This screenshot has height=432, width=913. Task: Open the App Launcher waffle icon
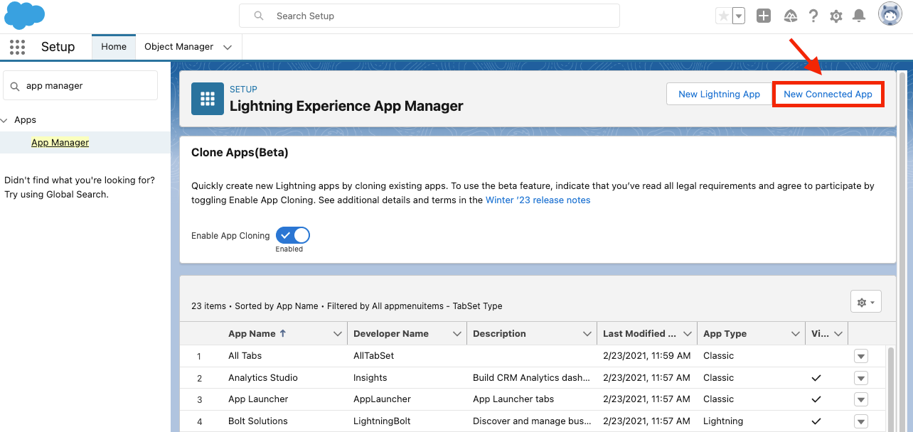(17, 47)
